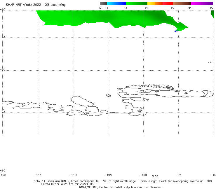
Task: Click the color bar label '64'
Action: click(x=190, y=8)
